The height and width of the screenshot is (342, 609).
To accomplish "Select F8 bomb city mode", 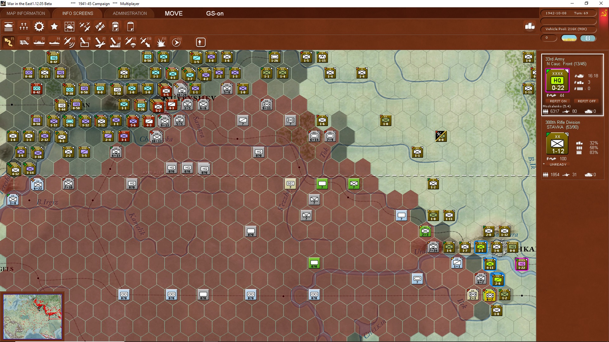I will pos(115,42).
